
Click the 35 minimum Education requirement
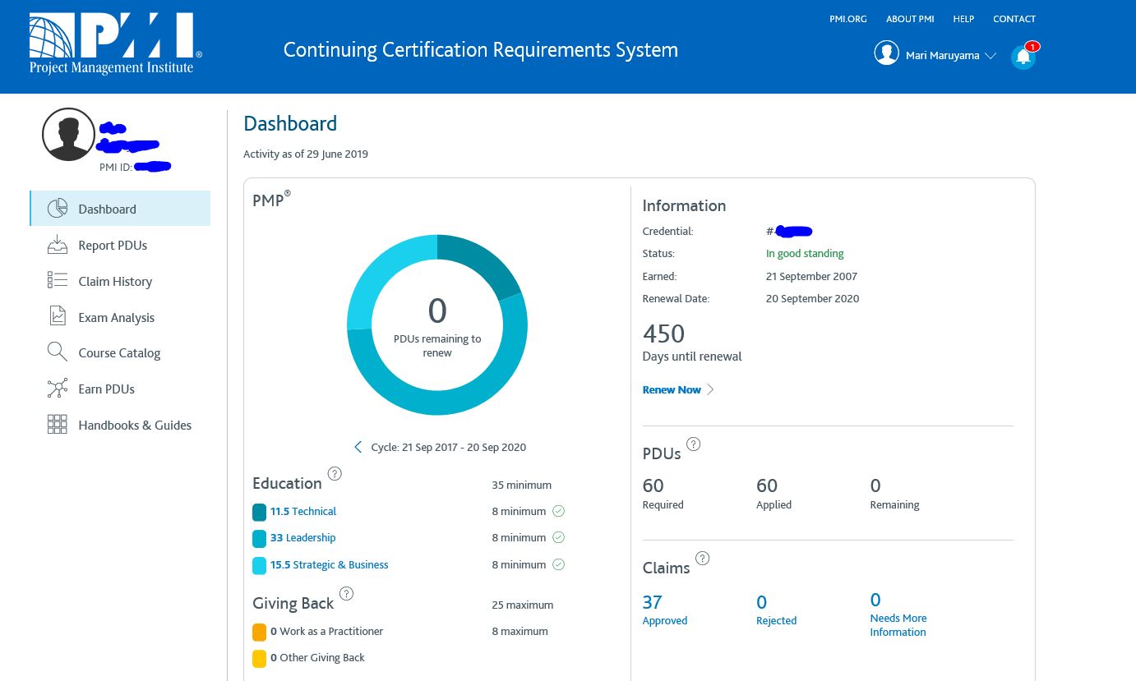tap(522, 485)
